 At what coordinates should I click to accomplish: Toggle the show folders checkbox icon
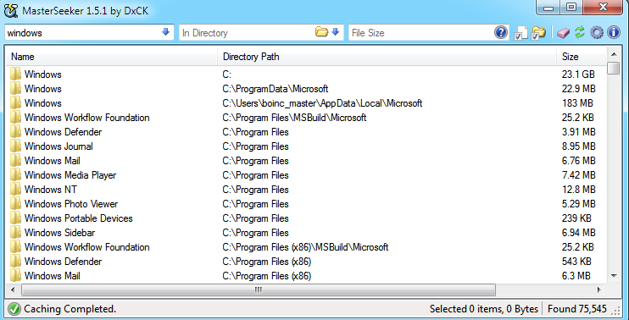tap(538, 33)
